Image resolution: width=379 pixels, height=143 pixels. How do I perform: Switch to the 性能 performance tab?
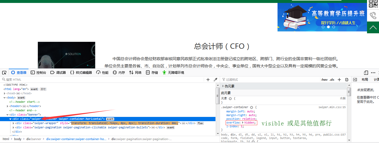coord(102,72)
